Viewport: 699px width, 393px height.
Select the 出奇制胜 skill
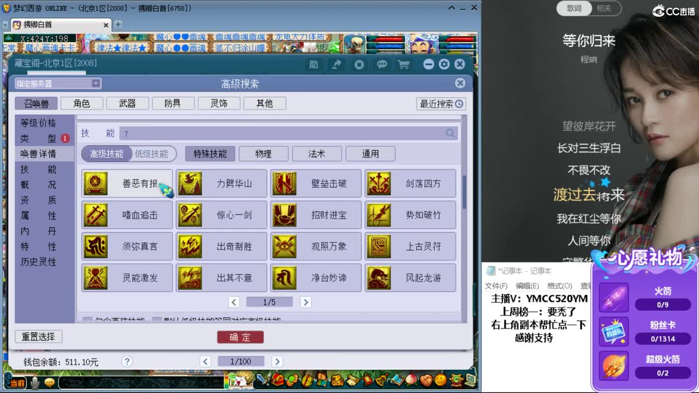click(221, 246)
